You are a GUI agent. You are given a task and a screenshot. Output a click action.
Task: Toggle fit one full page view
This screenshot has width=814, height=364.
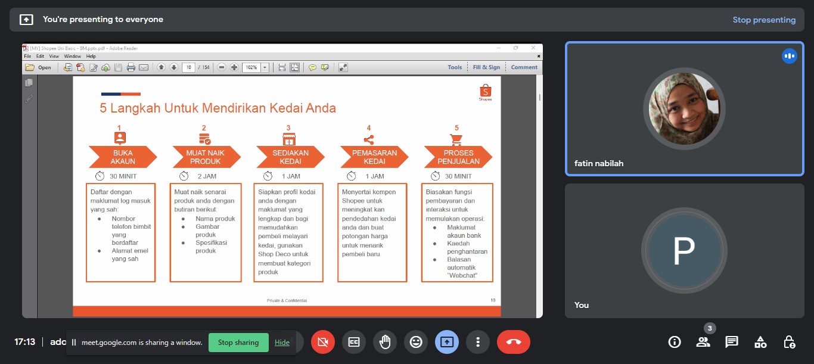[294, 67]
